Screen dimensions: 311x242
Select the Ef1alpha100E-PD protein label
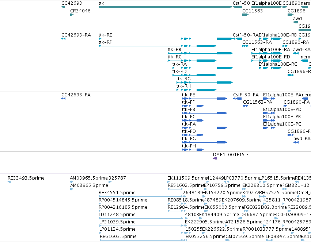tap(282, 110)
